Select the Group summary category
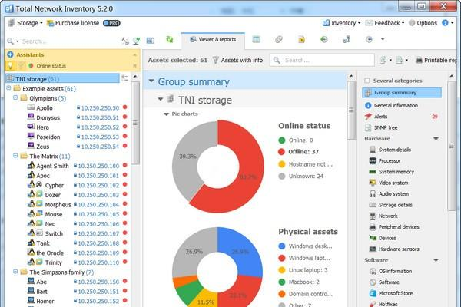This screenshot has width=461, height=307. [x=402, y=93]
